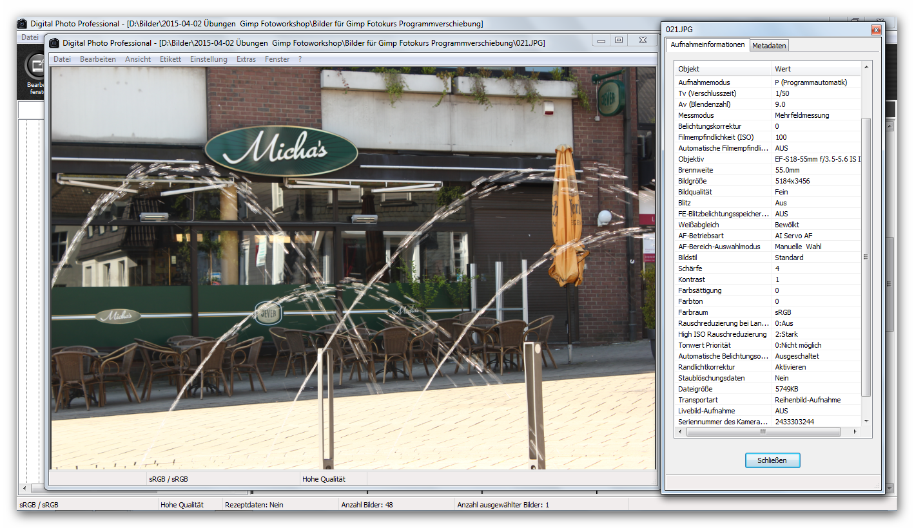Click Anzahl Bilder: 48 in the status bar
The image size is (914, 528).
(x=367, y=505)
